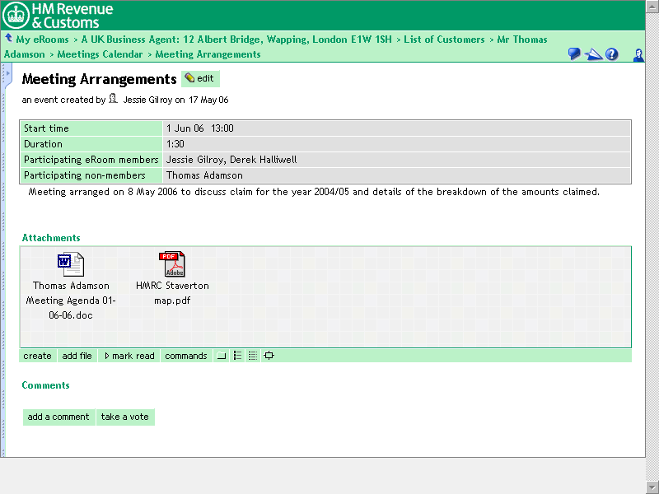
Task: Click the paper airplane send icon
Action: tap(593, 54)
